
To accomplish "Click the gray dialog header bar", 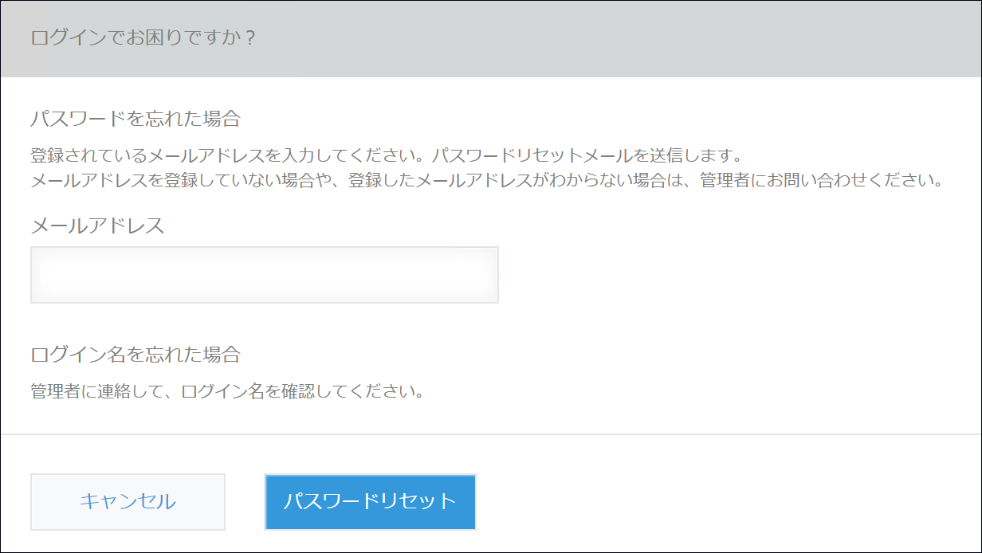I will [x=491, y=36].
